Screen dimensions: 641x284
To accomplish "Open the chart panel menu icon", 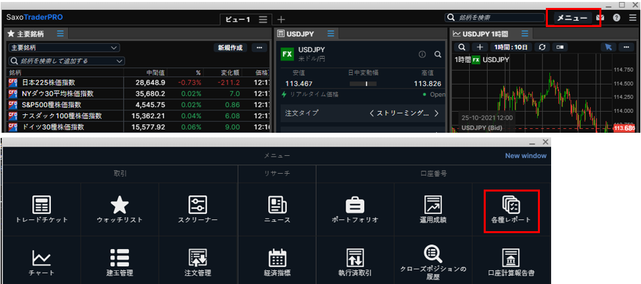I will coord(525,34).
